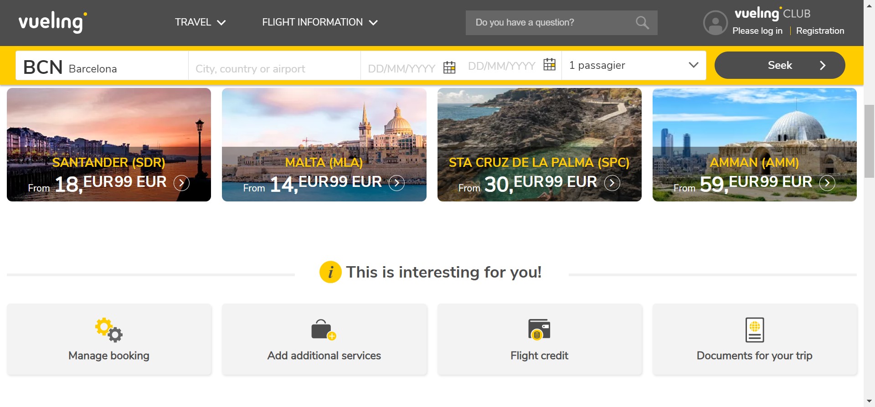Click the Vueling logo
Viewport: 875px width, 407px height.
pyautogui.click(x=52, y=22)
